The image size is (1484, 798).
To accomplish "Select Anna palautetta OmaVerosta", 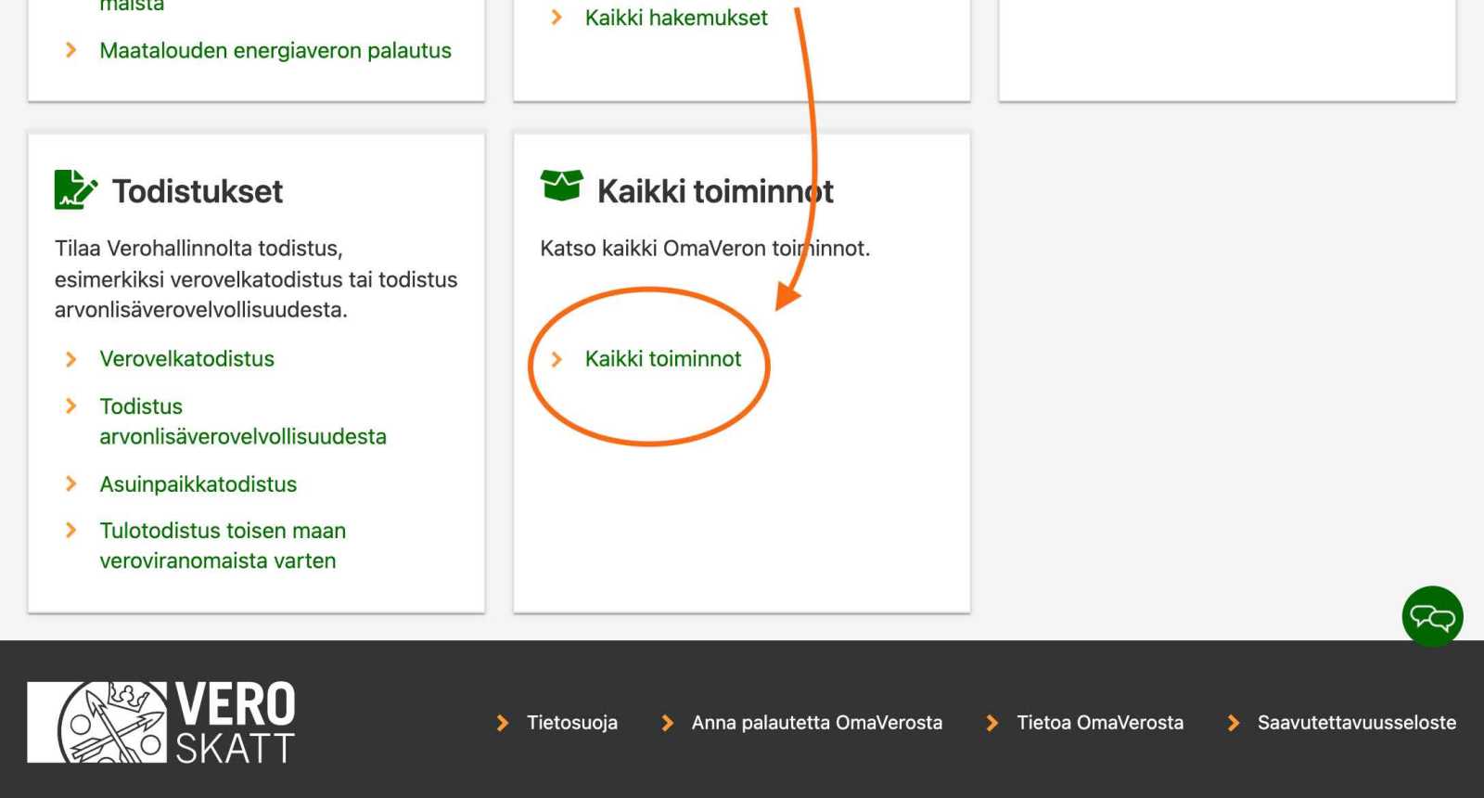I will pos(816,723).
